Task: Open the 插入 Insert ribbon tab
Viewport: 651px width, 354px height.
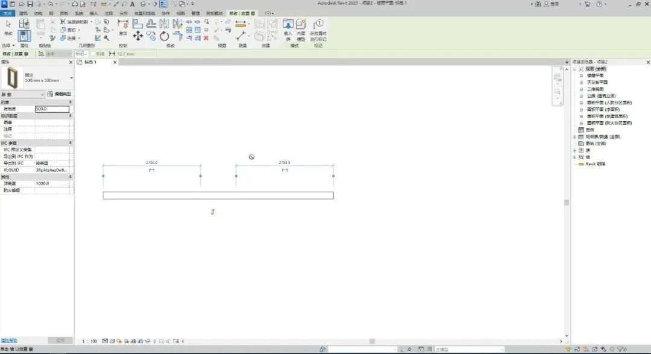Action: coord(94,13)
